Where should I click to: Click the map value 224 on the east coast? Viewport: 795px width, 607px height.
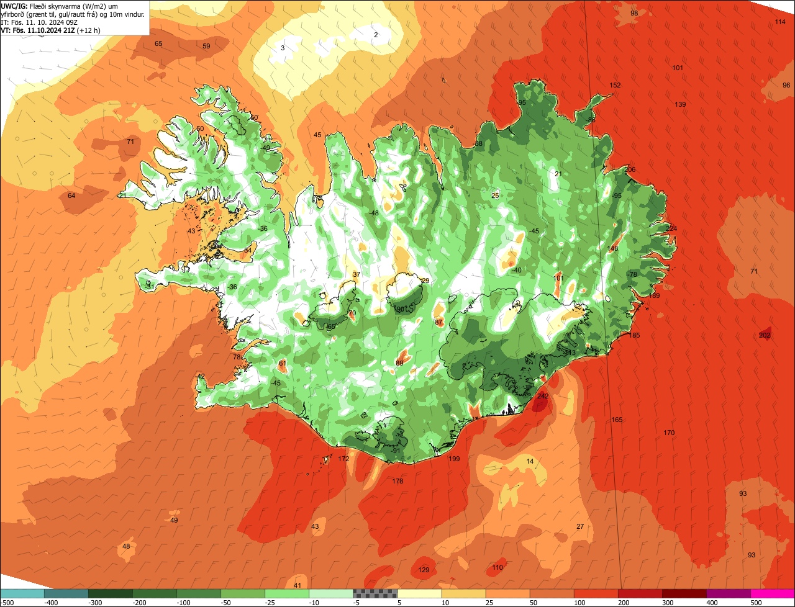tap(671, 229)
